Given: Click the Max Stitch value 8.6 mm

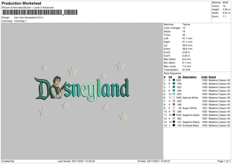Looking at the screenshot, I should click(187, 59).
